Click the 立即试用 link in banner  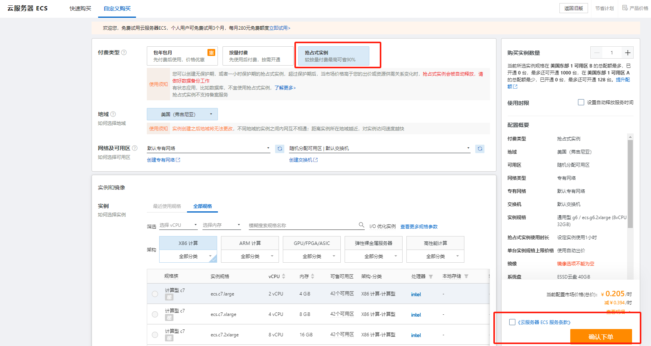[x=279, y=28]
